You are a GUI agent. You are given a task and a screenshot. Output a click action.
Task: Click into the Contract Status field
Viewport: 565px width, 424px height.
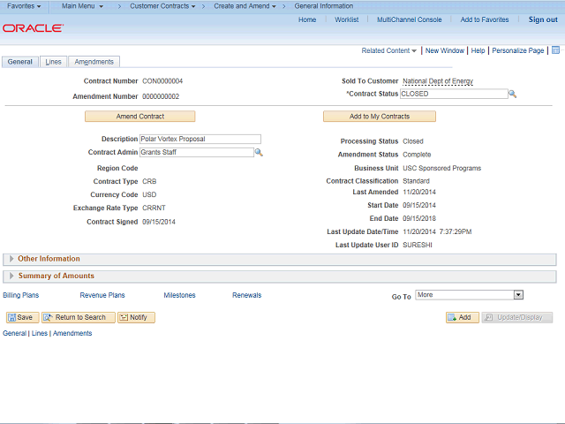(454, 94)
